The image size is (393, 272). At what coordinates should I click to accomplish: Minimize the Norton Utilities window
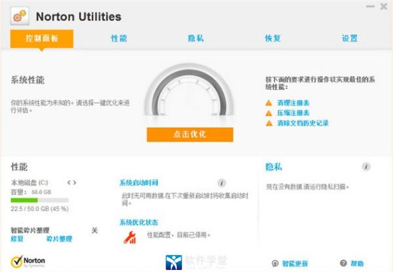click(x=370, y=7)
